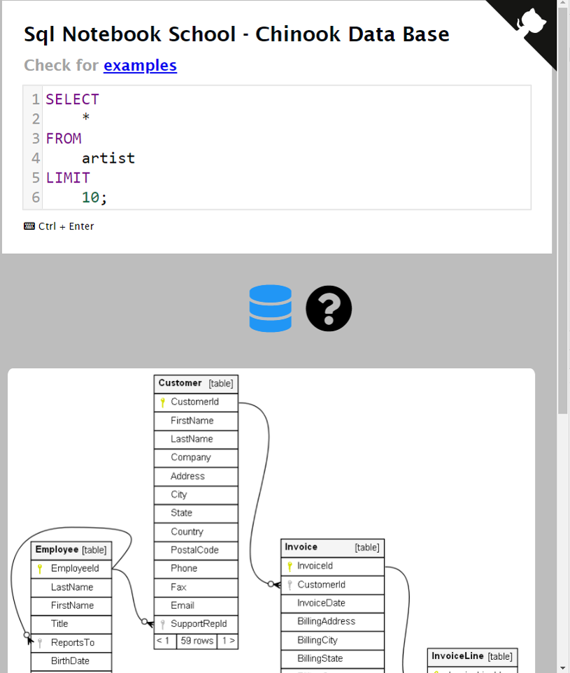This screenshot has width=570, height=673.
Task: Select the EmployeeId field in Employee table
Action: coord(71,569)
